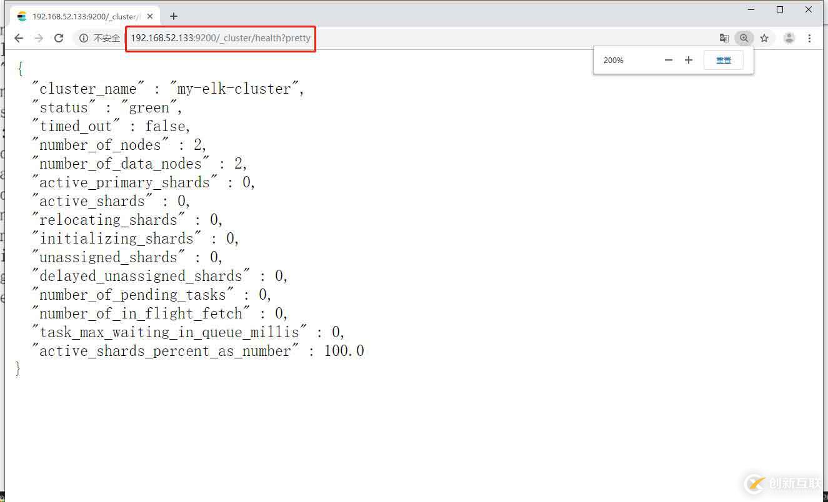Click the "timed_out" : false line
Image resolution: width=828 pixels, height=502 pixels.
click(x=111, y=126)
